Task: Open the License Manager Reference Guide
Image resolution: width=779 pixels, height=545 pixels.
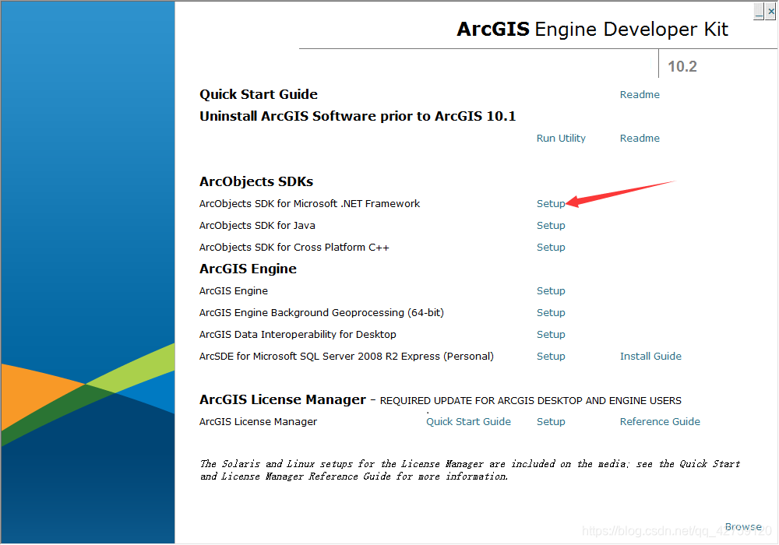Action: pos(660,421)
